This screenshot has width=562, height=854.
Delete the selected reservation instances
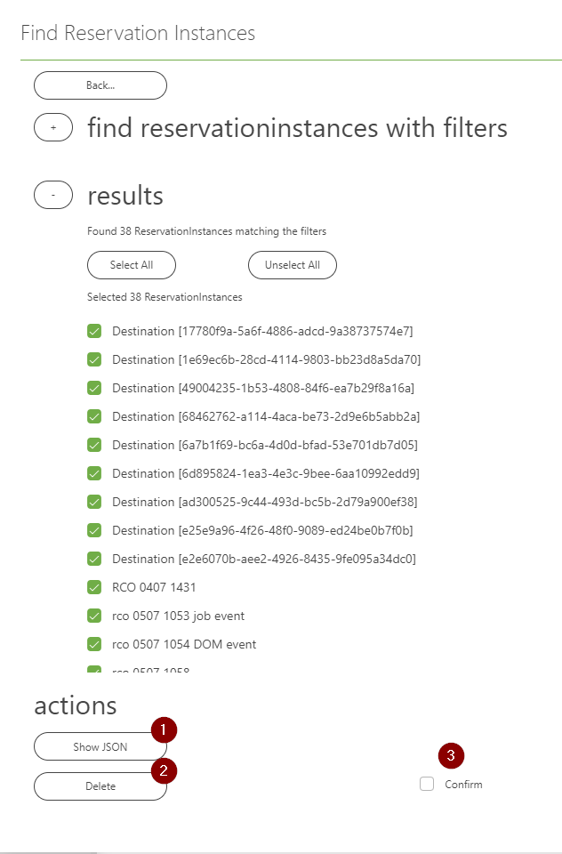[x=100, y=786]
